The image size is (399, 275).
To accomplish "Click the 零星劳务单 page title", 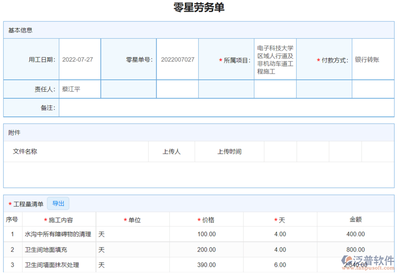I will (199, 8).
